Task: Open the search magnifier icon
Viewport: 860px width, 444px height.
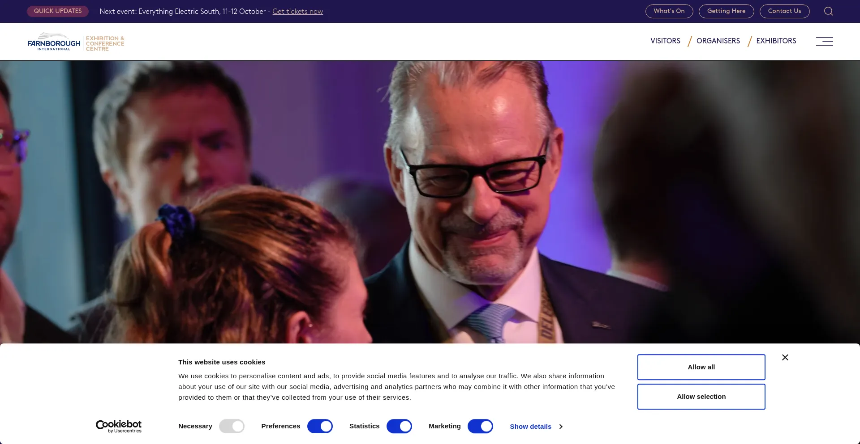Action: point(828,11)
